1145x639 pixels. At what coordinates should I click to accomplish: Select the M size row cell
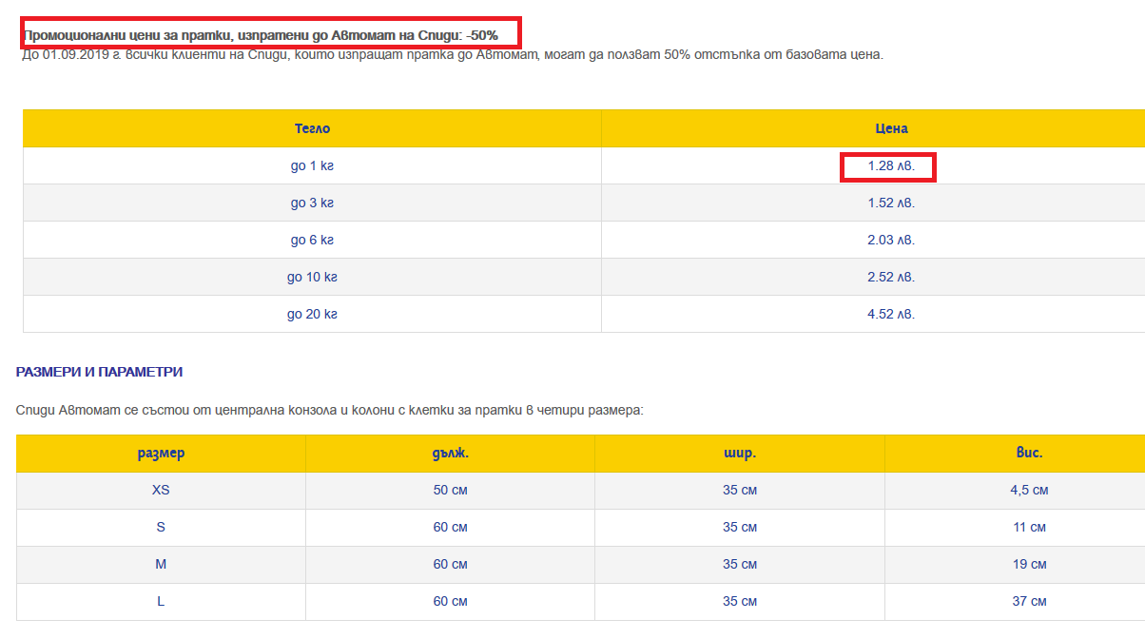tap(161, 565)
